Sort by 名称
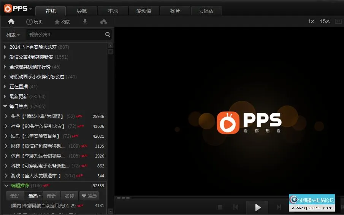This screenshot has width=344, height=215. tap(69, 196)
